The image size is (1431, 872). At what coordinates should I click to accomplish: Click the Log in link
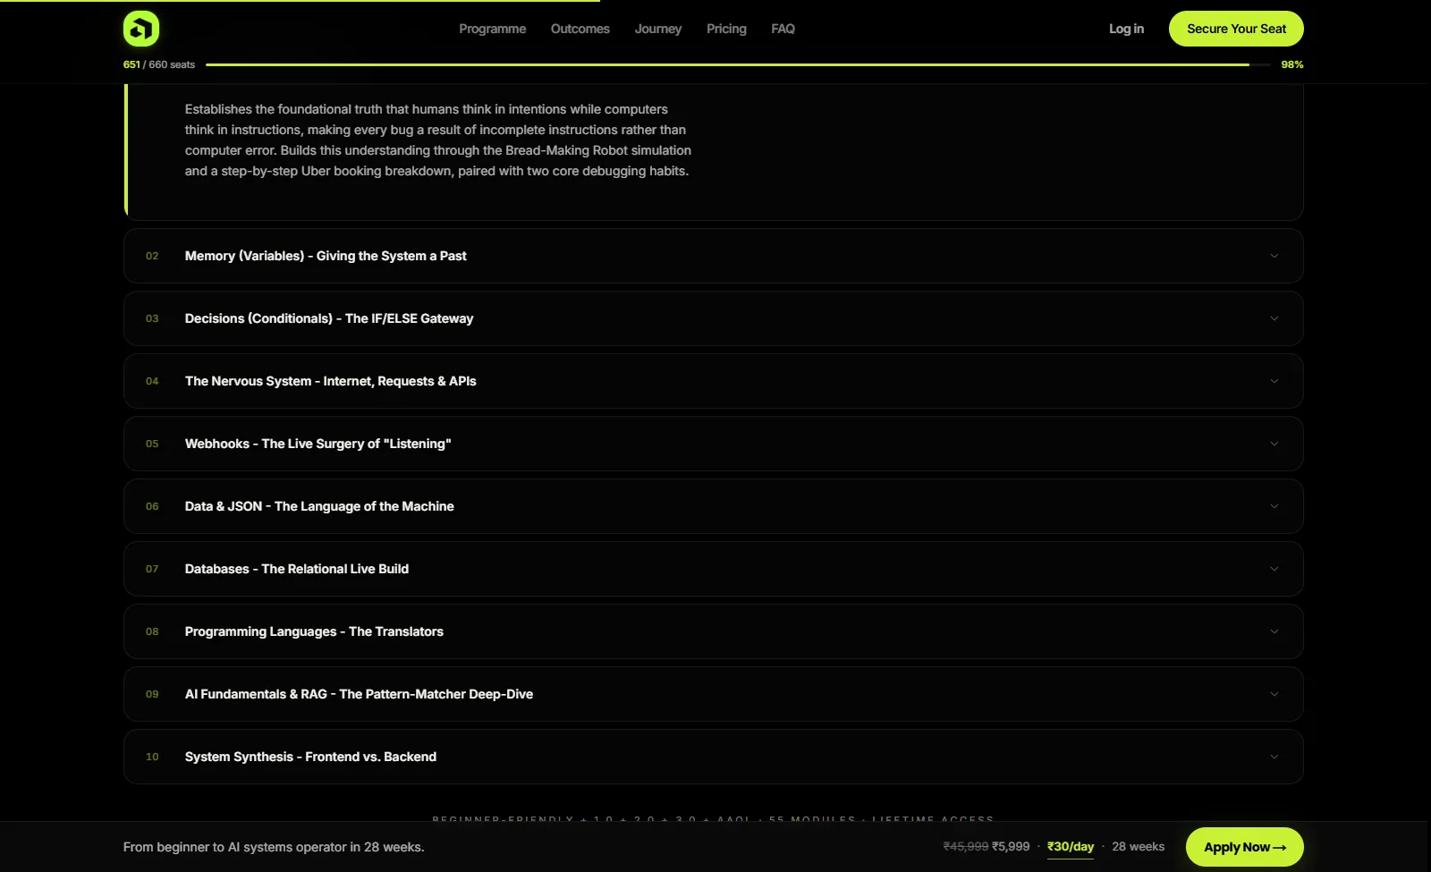[x=1126, y=29]
